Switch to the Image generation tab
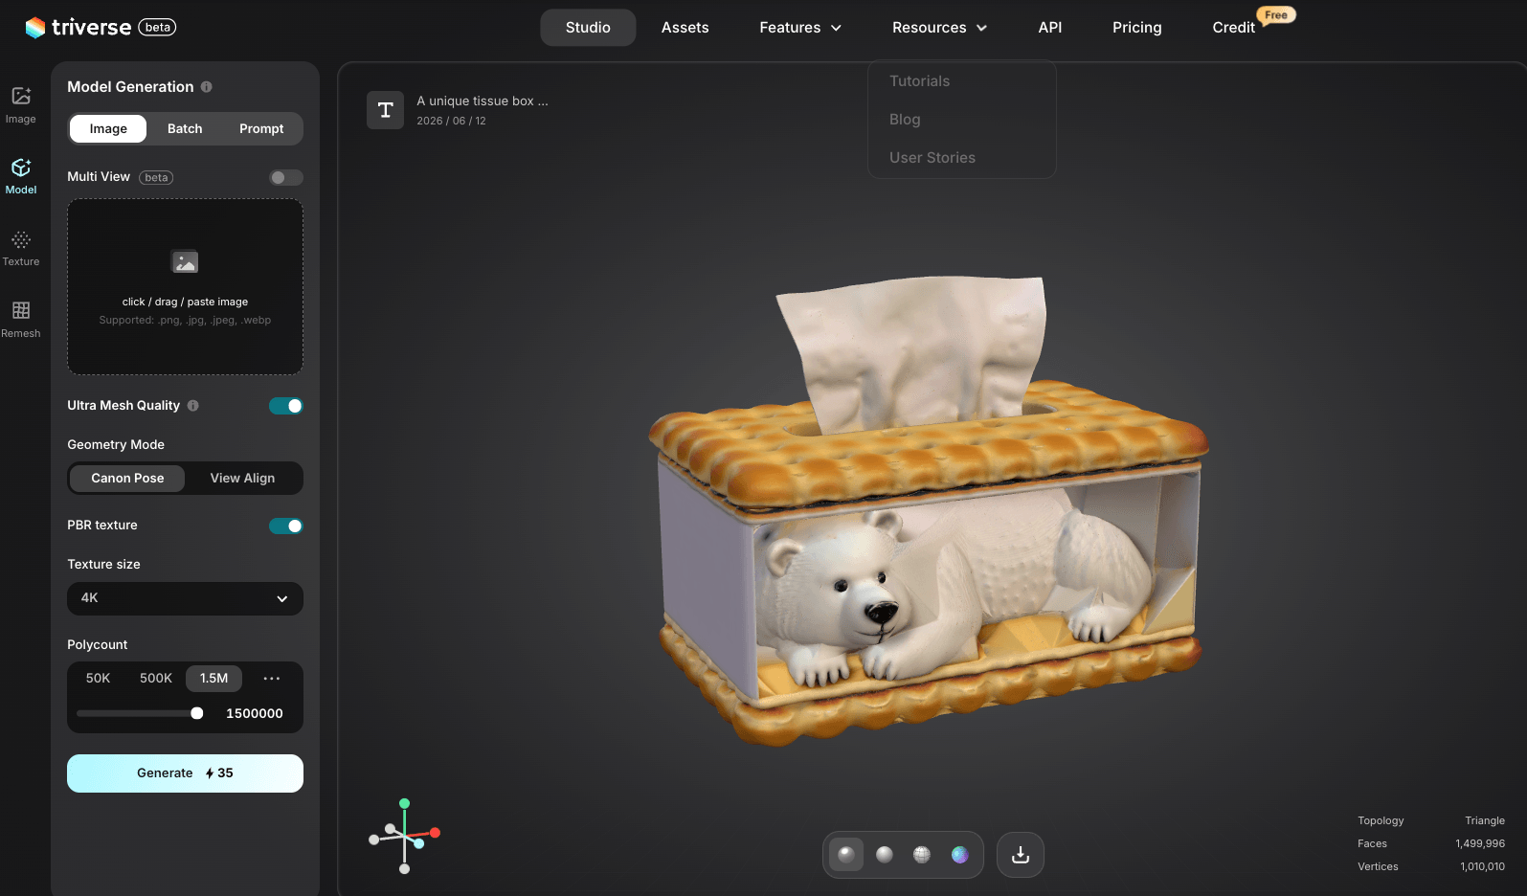1527x896 pixels. tap(108, 129)
